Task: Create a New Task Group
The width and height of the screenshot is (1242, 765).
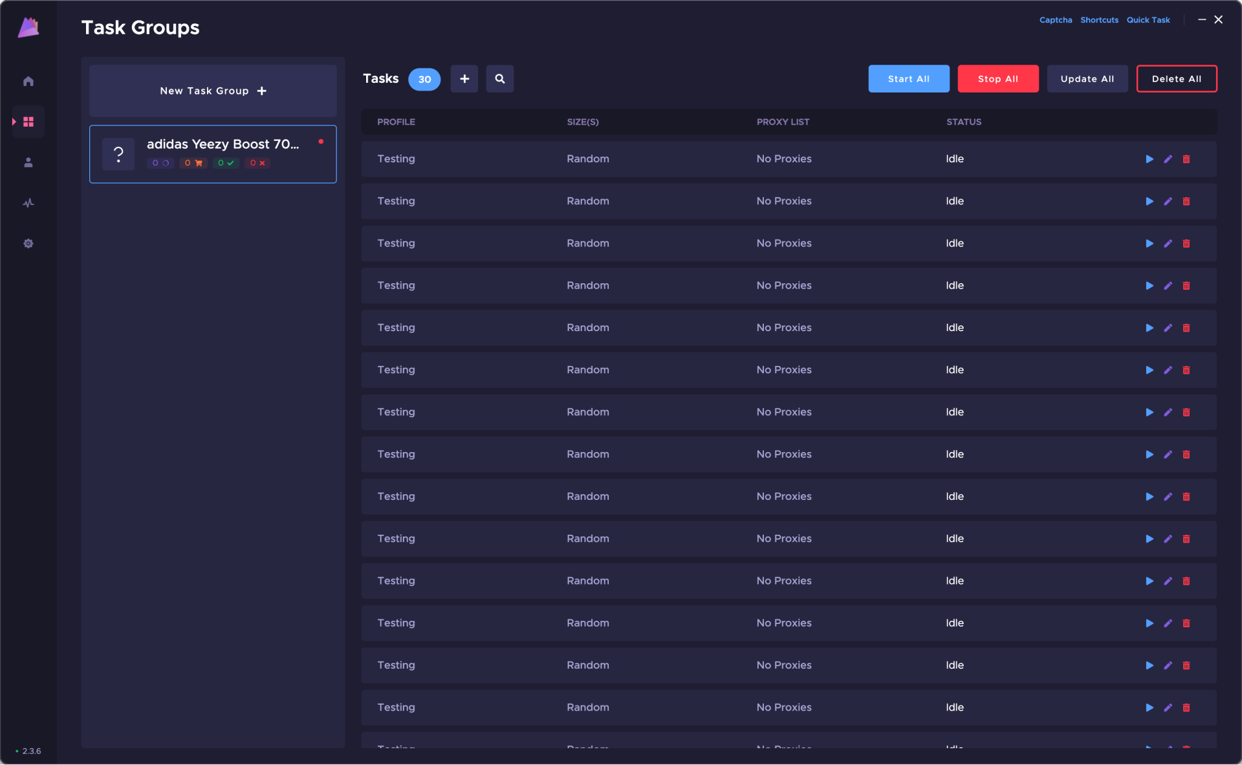Action: (x=213, y=91)
